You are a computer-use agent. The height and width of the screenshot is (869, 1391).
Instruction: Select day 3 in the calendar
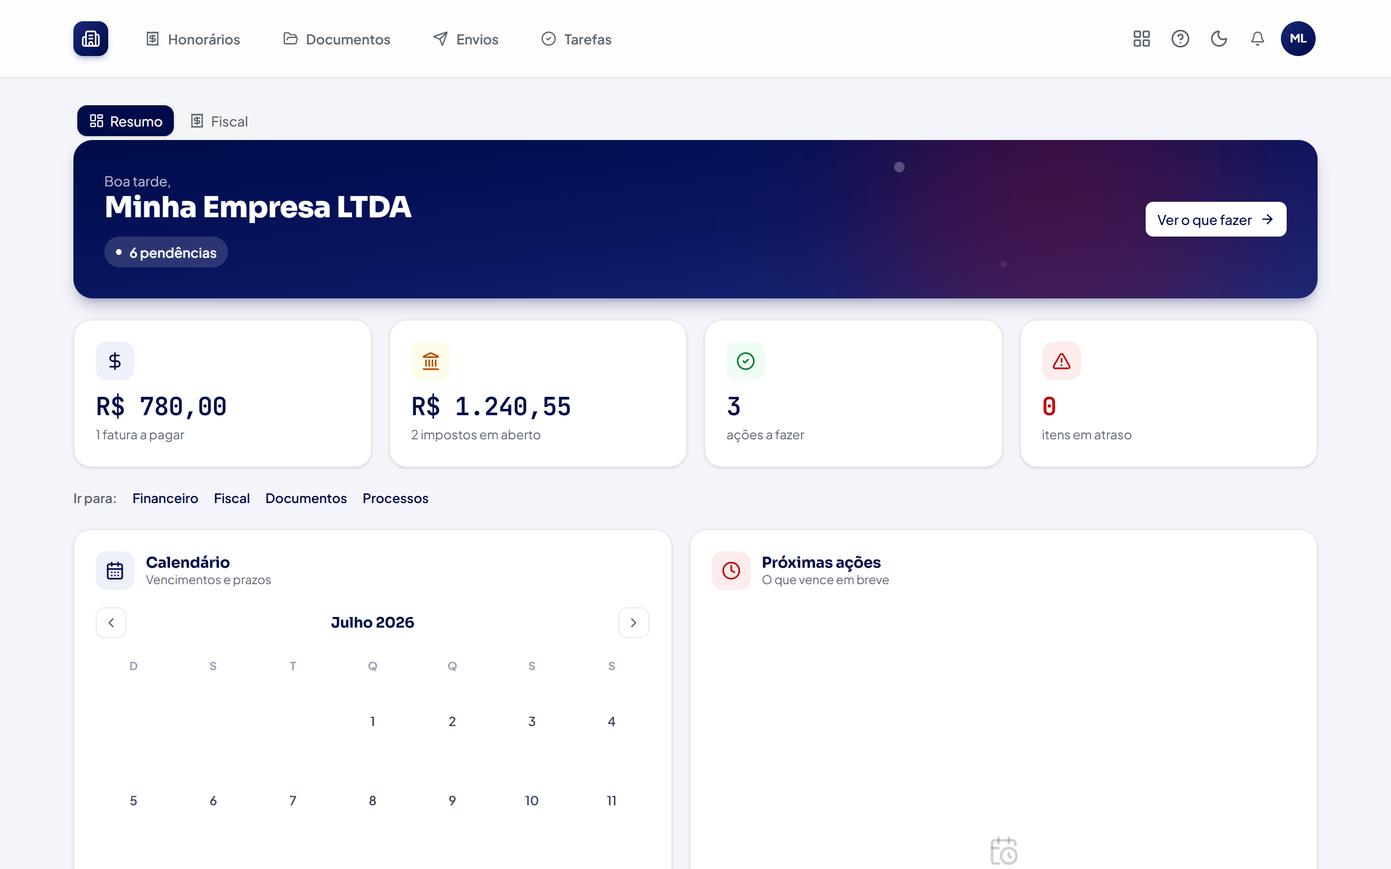point(532,721)
